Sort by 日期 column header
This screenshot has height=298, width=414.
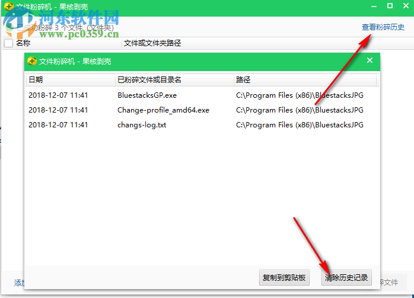click(x=71, y=79)
